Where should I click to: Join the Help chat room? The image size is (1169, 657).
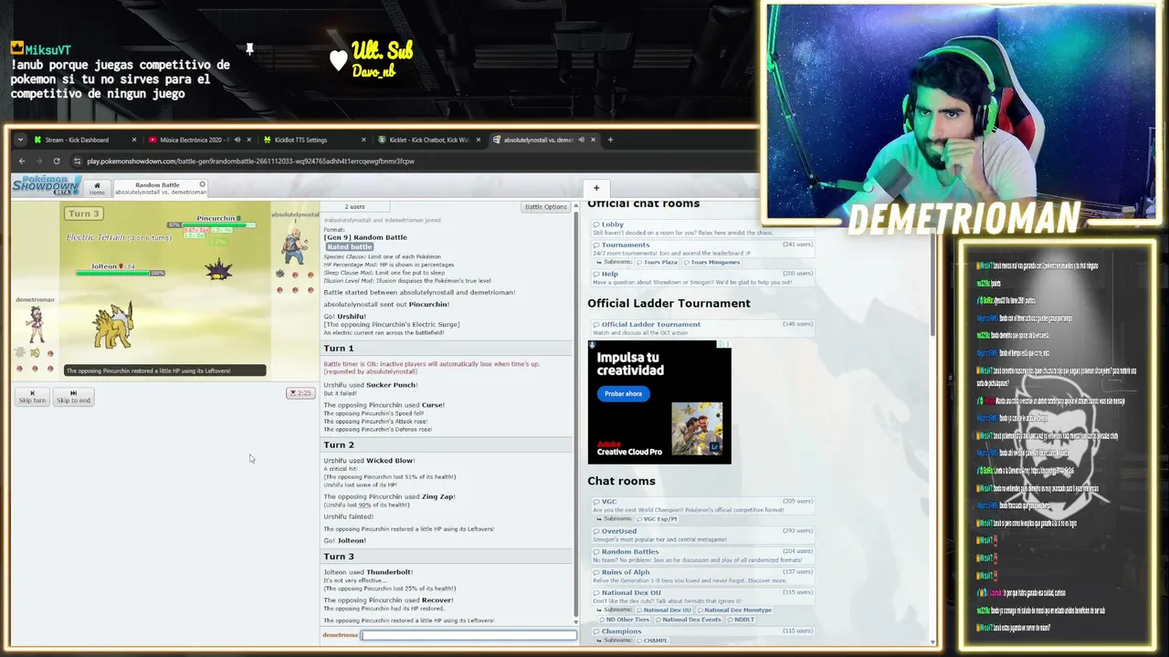pos(702,277)
